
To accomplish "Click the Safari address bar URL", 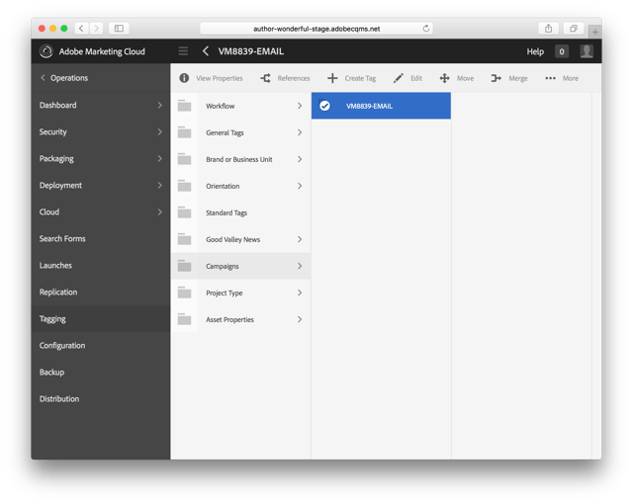I will coord(316,29).
